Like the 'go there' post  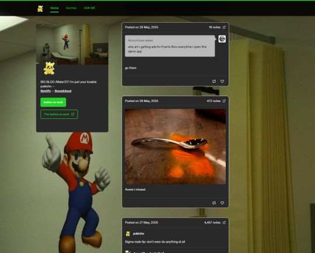pos(222,82)
